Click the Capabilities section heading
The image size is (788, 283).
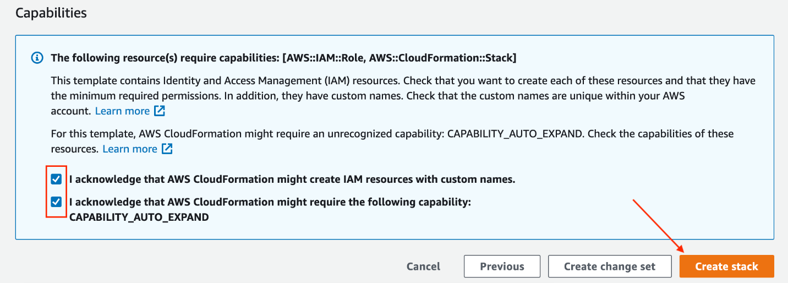[x=51, y=13]
